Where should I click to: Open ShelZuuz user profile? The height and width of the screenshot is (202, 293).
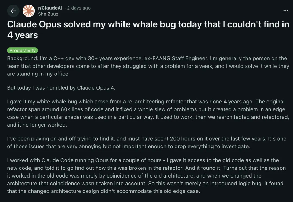(x=48, y=14)
